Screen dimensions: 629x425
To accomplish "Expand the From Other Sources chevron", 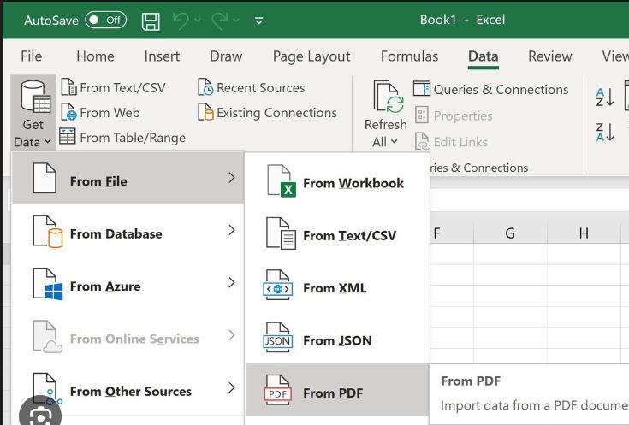I will (231, 387).
